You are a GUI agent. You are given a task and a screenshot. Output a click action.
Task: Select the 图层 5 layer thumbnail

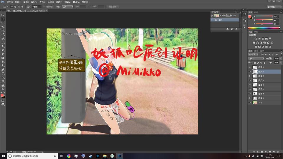point(255,80)
